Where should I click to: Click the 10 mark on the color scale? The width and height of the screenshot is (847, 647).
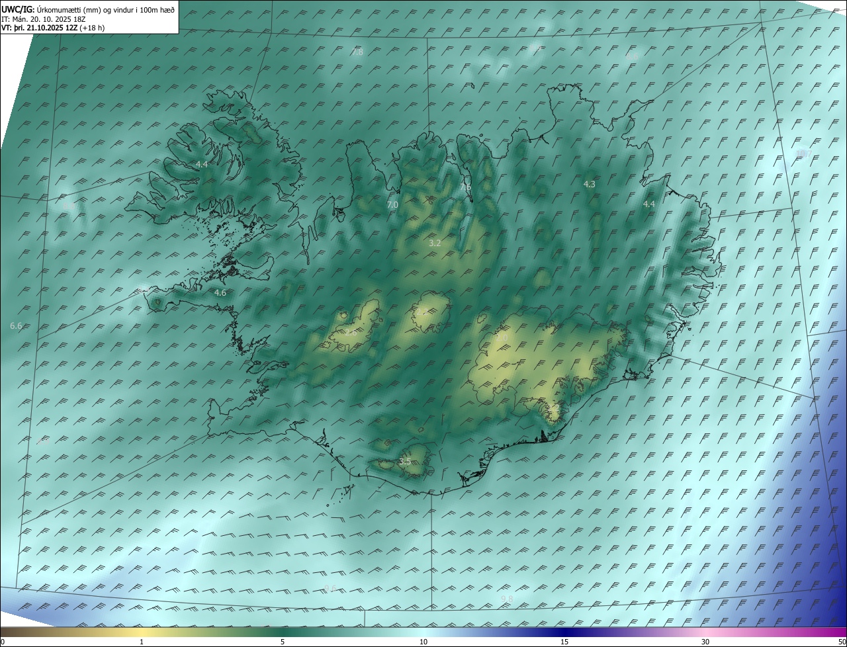point(423,642)
